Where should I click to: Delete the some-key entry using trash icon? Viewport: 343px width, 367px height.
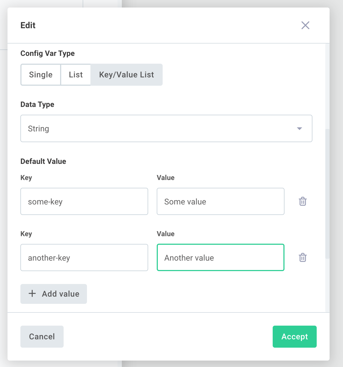tap(302, 201)
